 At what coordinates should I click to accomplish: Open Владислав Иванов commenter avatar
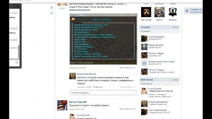73,76
